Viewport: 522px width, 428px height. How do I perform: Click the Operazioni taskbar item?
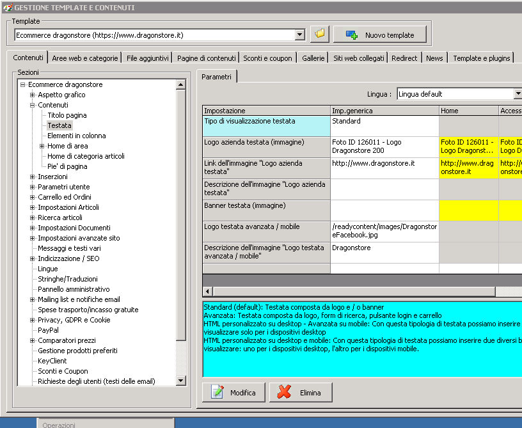tap(59, 424)
